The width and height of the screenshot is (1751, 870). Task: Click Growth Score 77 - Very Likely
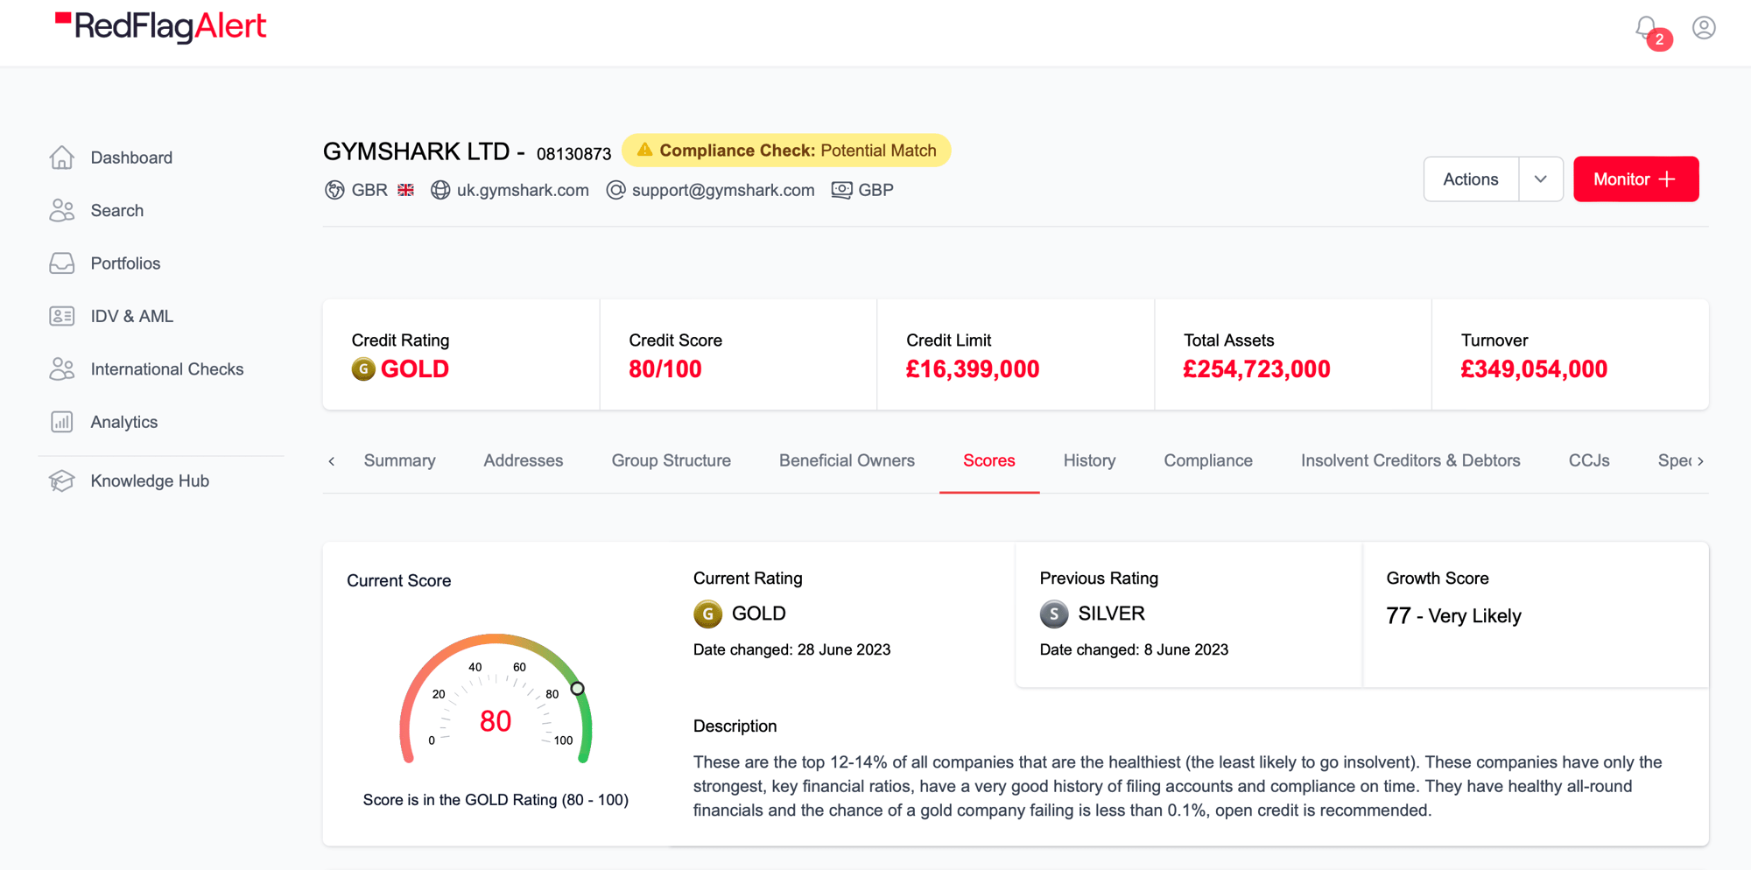pos(1454,616)
